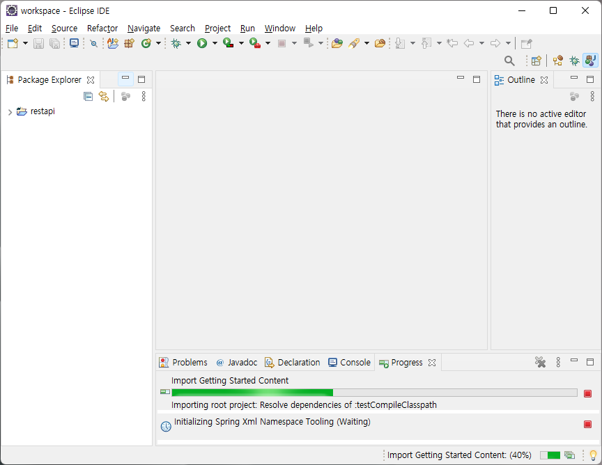Select the restapi project
The image size is (602, 465).
[43, 111]
